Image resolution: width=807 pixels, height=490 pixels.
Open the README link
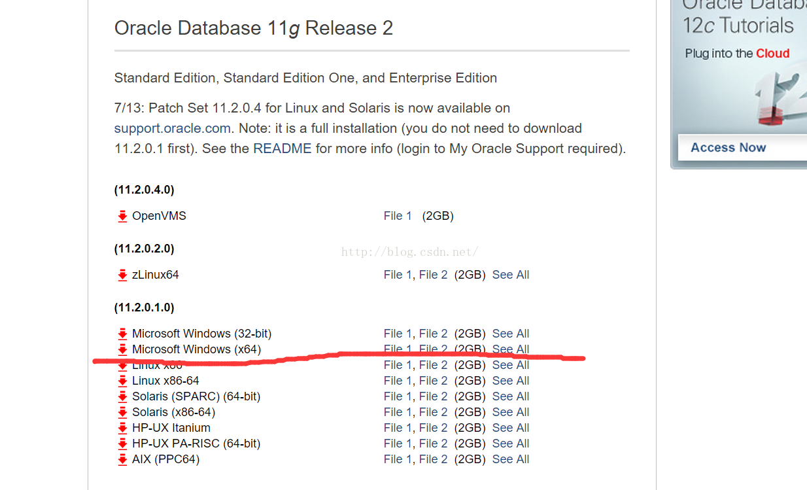(283, 149)
